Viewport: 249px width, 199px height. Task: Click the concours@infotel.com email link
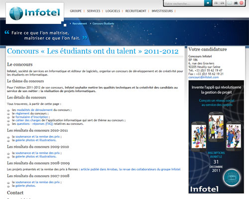[x=204, y=77]
